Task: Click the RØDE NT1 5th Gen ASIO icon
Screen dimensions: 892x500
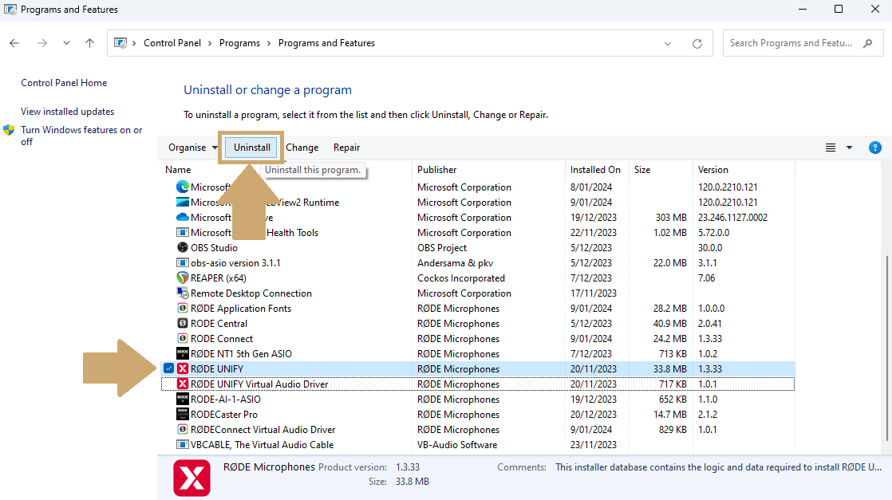Action: [182, 354]
